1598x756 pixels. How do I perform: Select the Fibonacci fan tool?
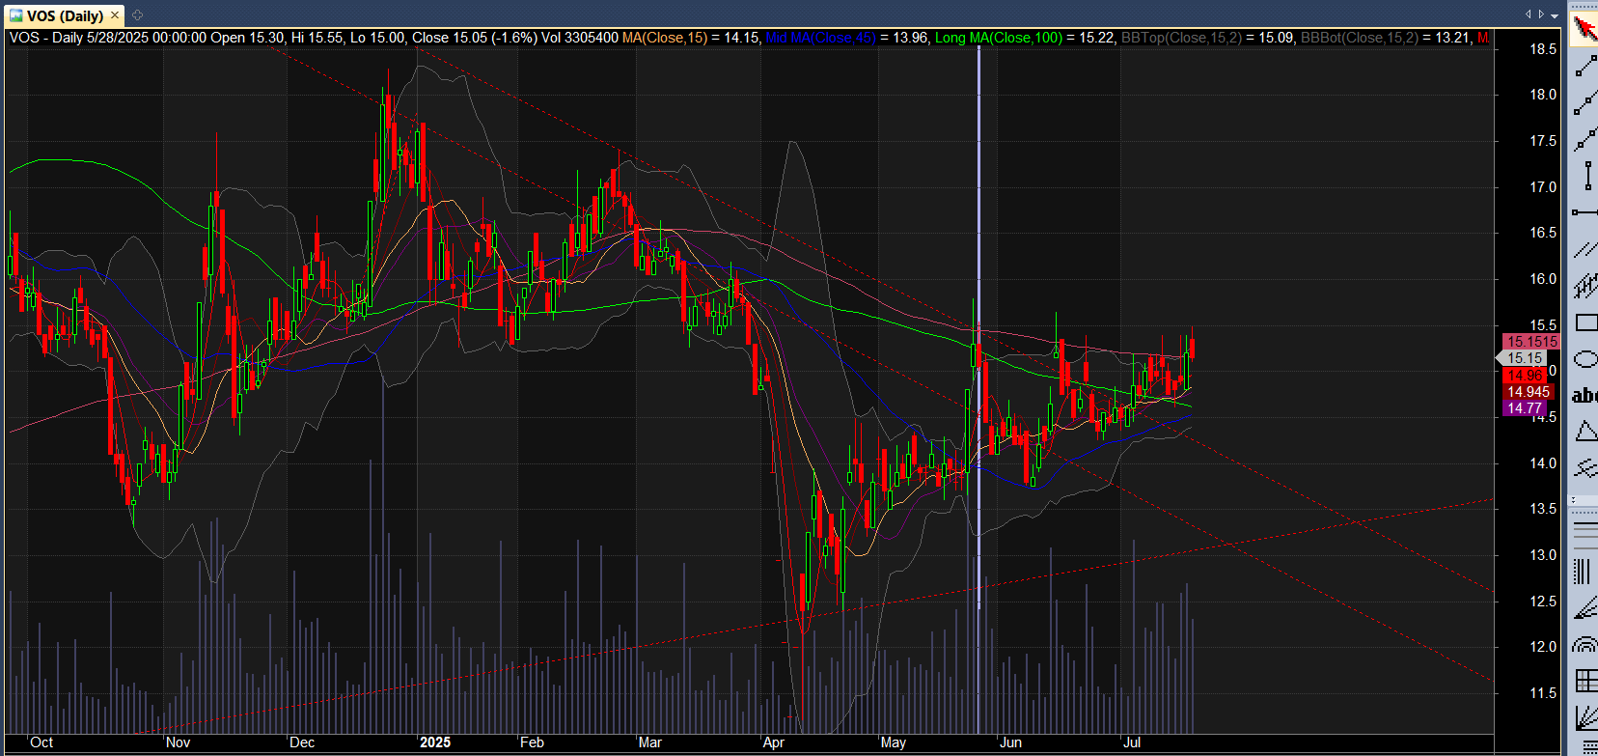(x=1584, y=607)
